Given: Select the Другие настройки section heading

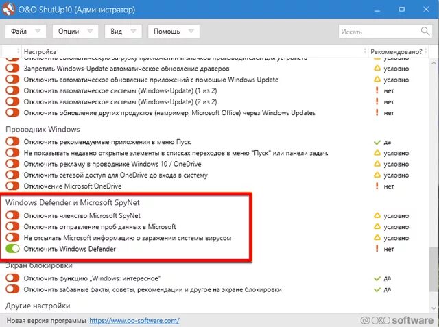Looking at the screenshot, I should click(38, 306).
